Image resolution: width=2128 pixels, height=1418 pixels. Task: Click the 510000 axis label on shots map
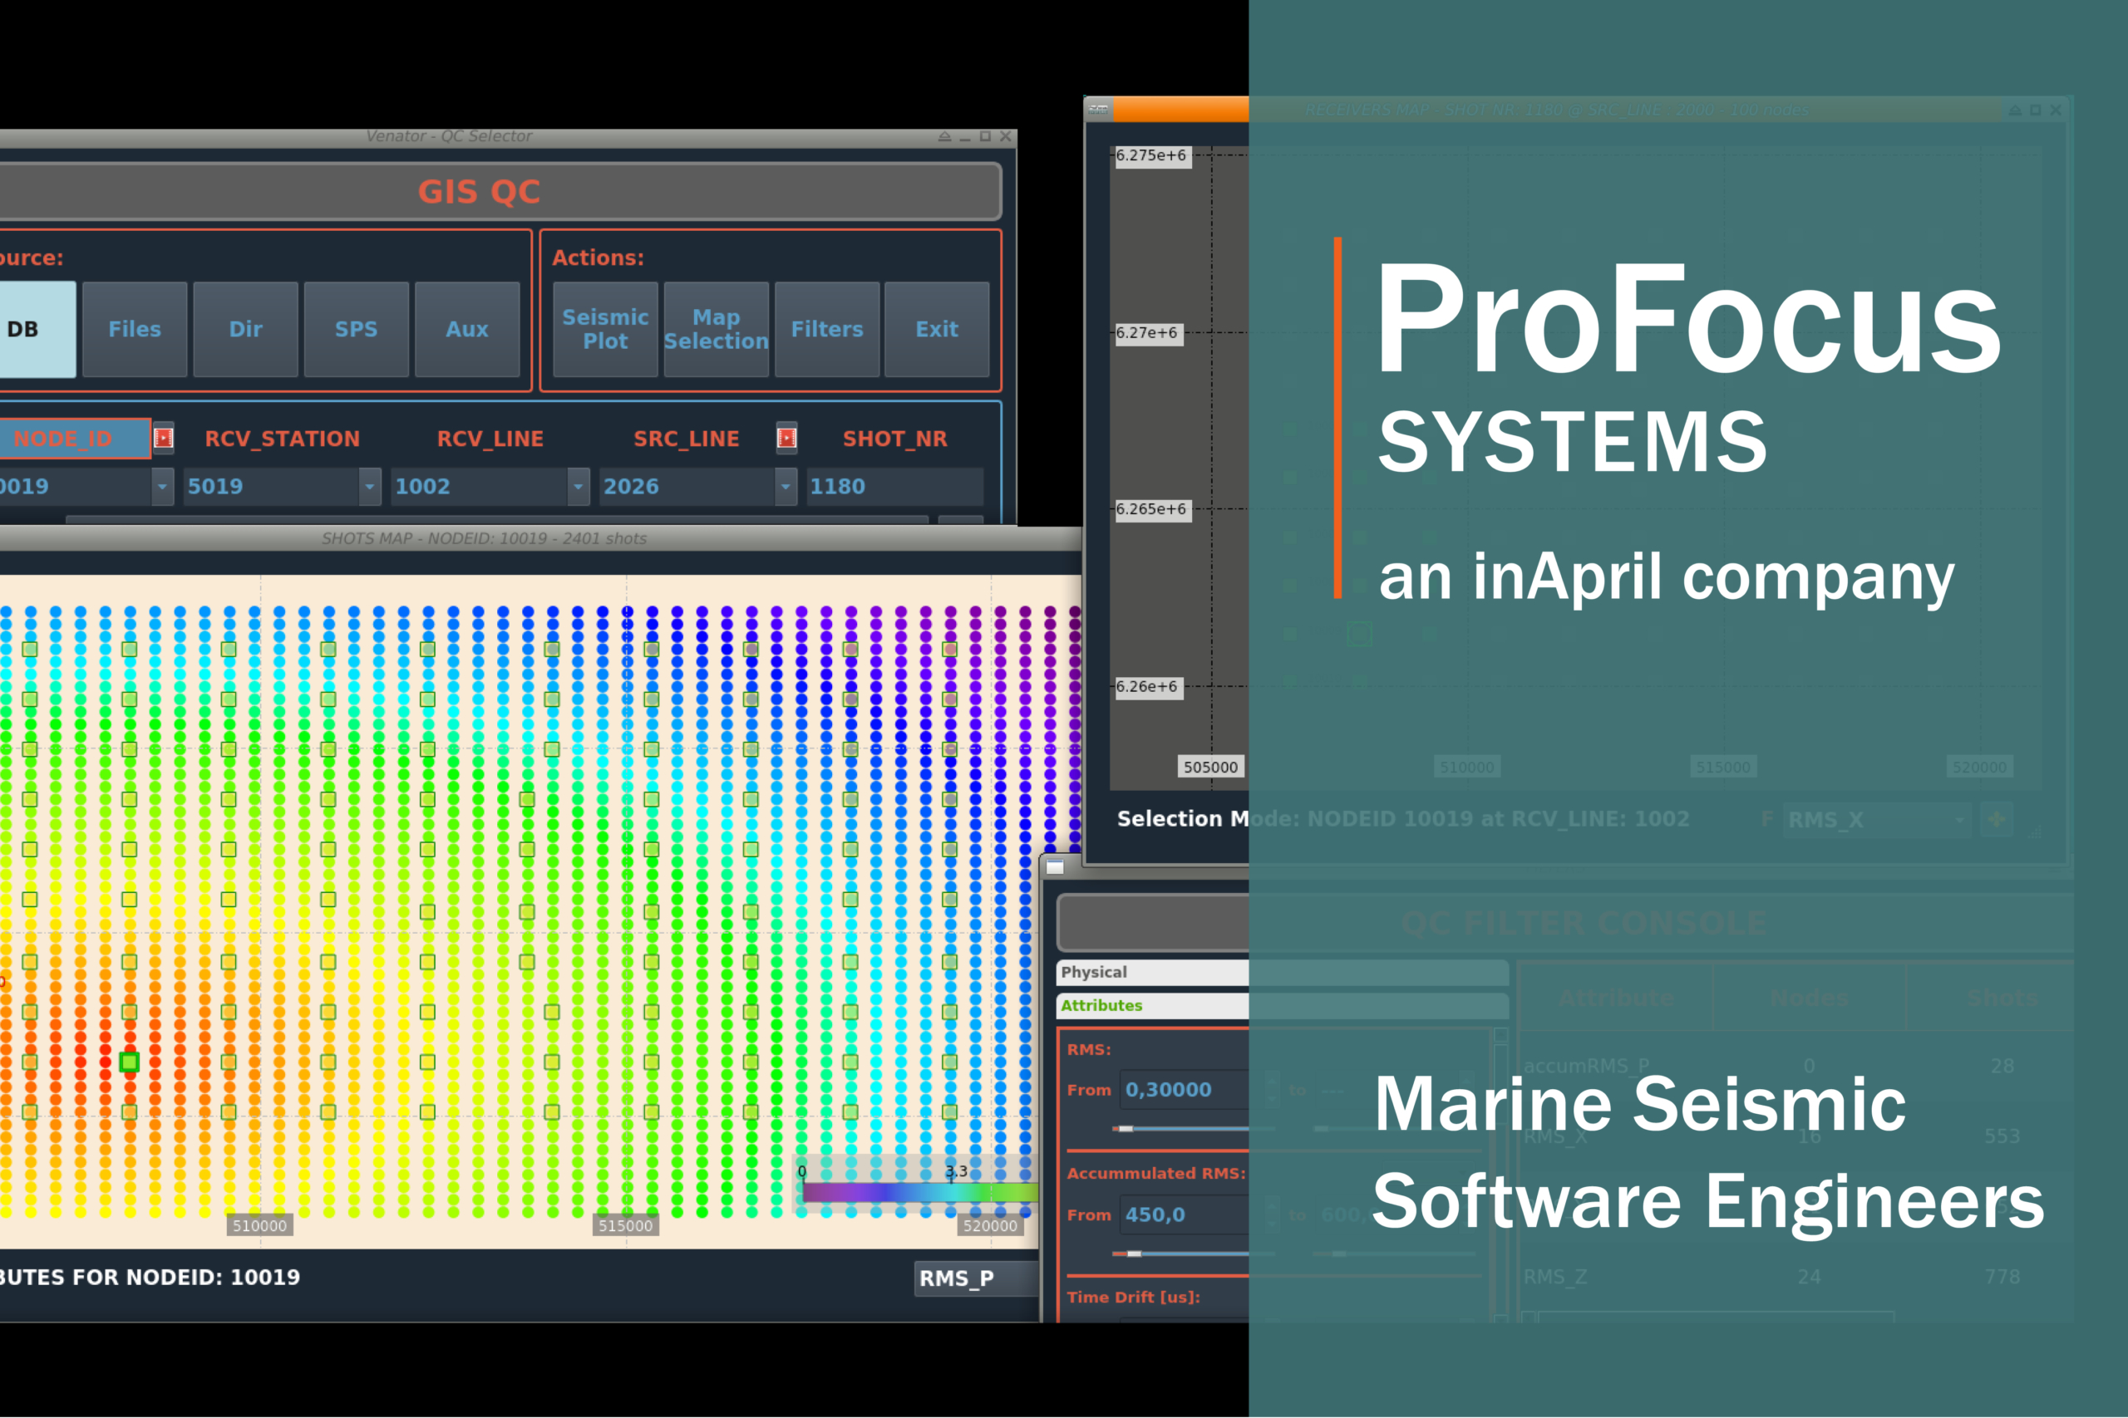pyautogui.click(x=259, y=1225)
